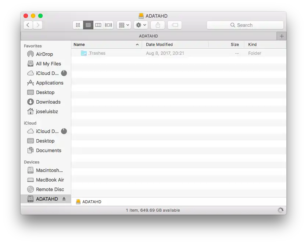Add a new tab with plus button
Screen dimensions: 307x244
pyautogui.click(x=282, y=36)
